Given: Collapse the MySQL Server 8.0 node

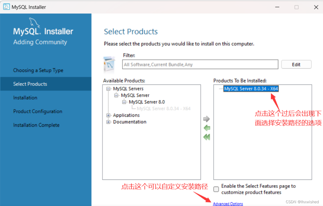Looking at the screenshot, I should click(124, 102).
